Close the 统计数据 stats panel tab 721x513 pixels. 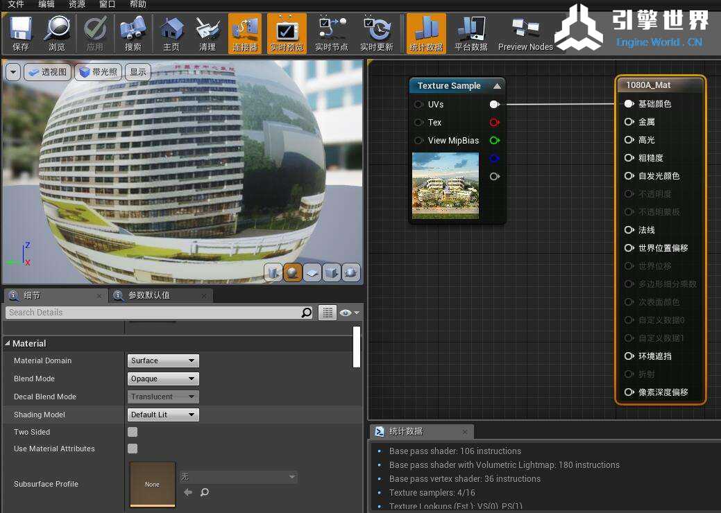[465, 432]
